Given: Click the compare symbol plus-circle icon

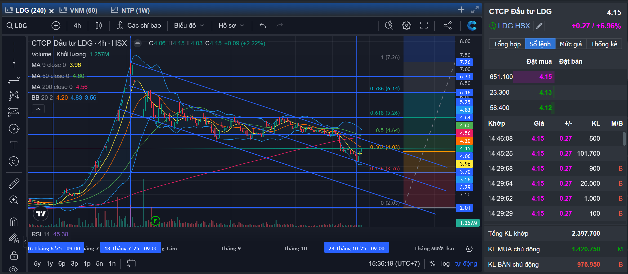Looking at the screenshot, I should [56, 25].
